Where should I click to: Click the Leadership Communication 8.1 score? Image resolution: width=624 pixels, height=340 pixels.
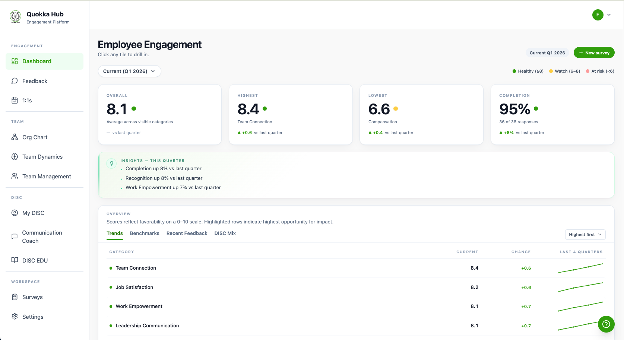[x=474, y=325]
